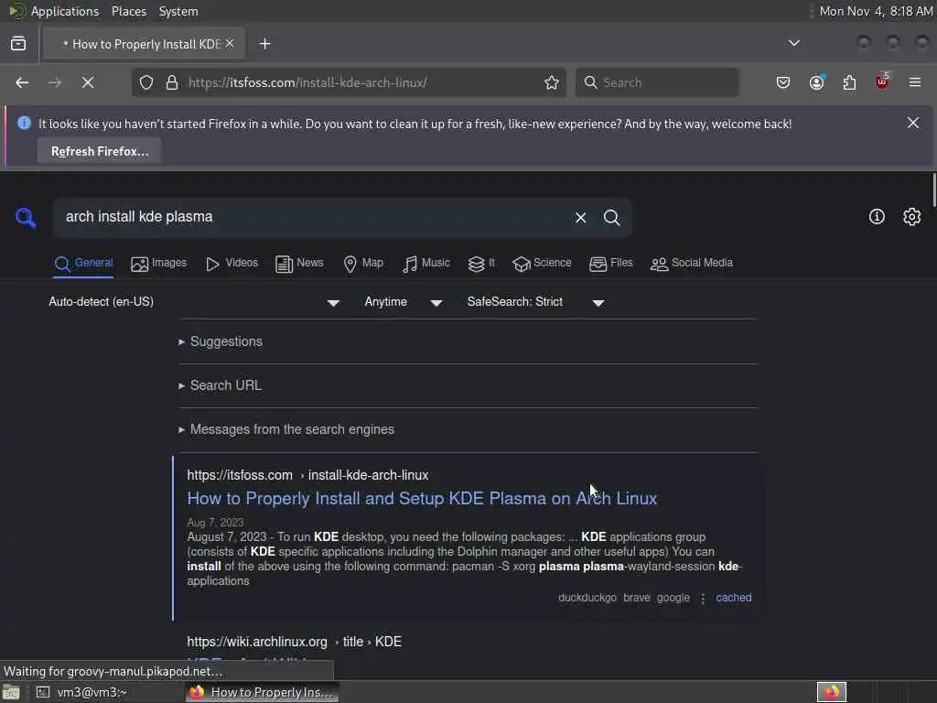The width and height of the screenshot is (937, 703).
Task: Open cached version of itsfoss result
Action: pyautogui.click(x=734, y=598)
